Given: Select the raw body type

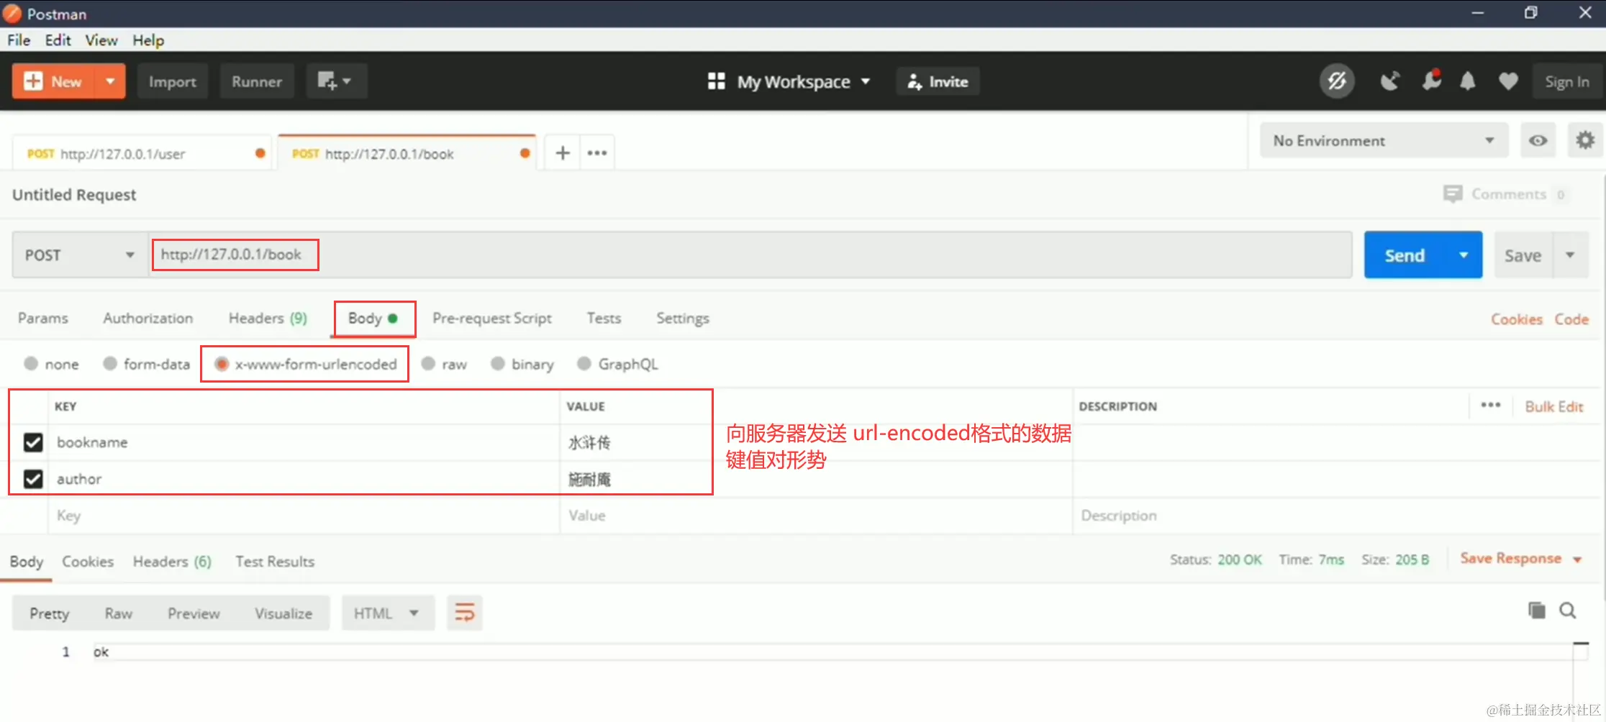Looking at the screenshot, I should coord(428,363).
